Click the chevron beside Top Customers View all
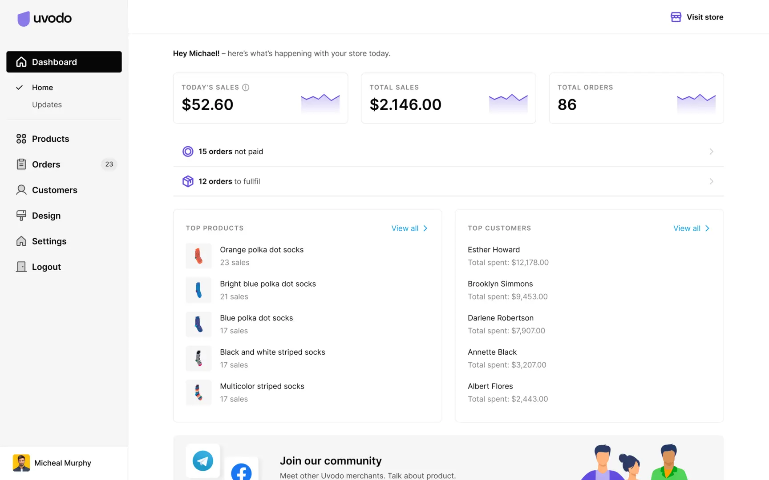The height and width of the screenshot is (480, 769). [707, 228]
